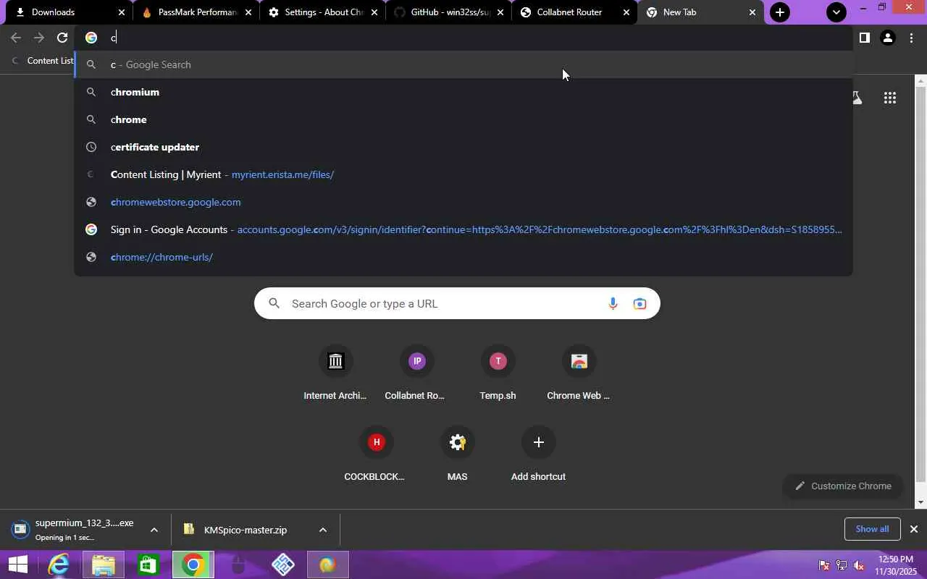Start a voice search with microphone
Viewport: 927px width, 579px height.
click(613, 303)
